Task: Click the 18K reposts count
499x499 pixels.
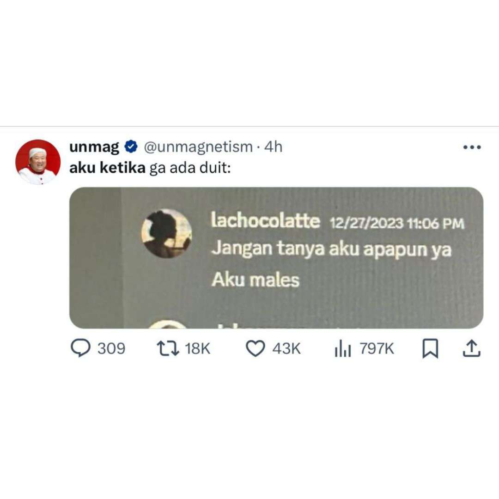Action: 197,348
